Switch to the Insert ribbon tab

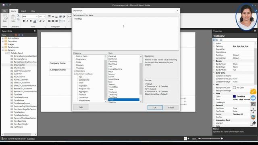click(23, 11)
